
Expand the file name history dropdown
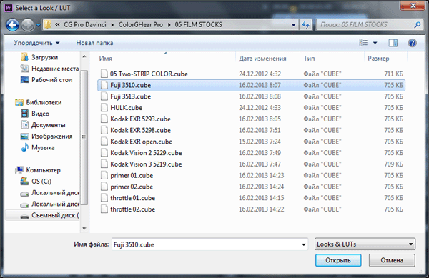(304, 244)
